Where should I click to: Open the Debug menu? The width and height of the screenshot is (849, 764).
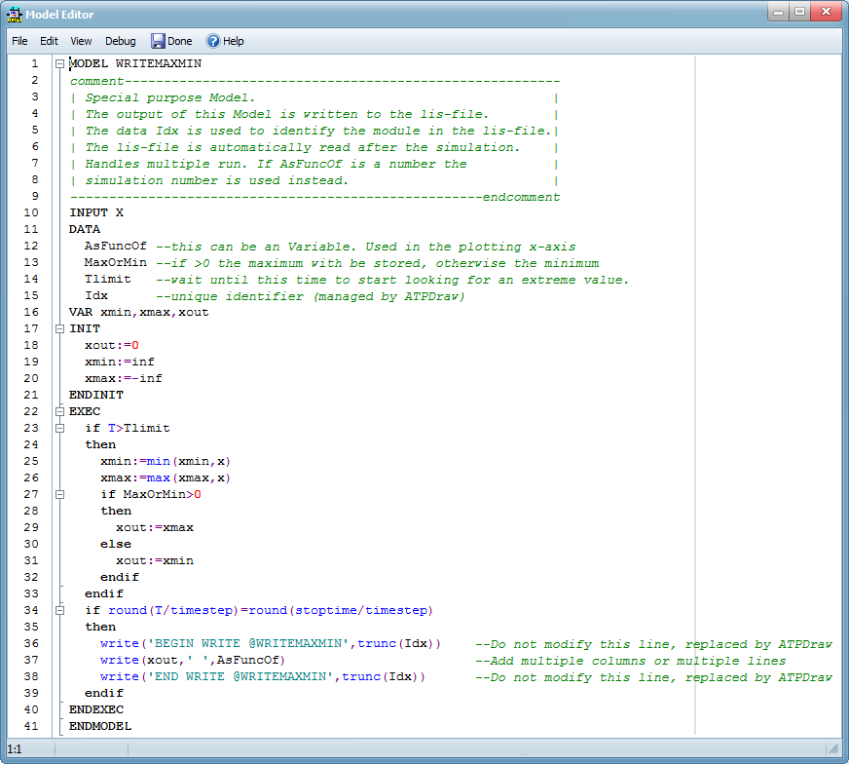tap(120, 41)
